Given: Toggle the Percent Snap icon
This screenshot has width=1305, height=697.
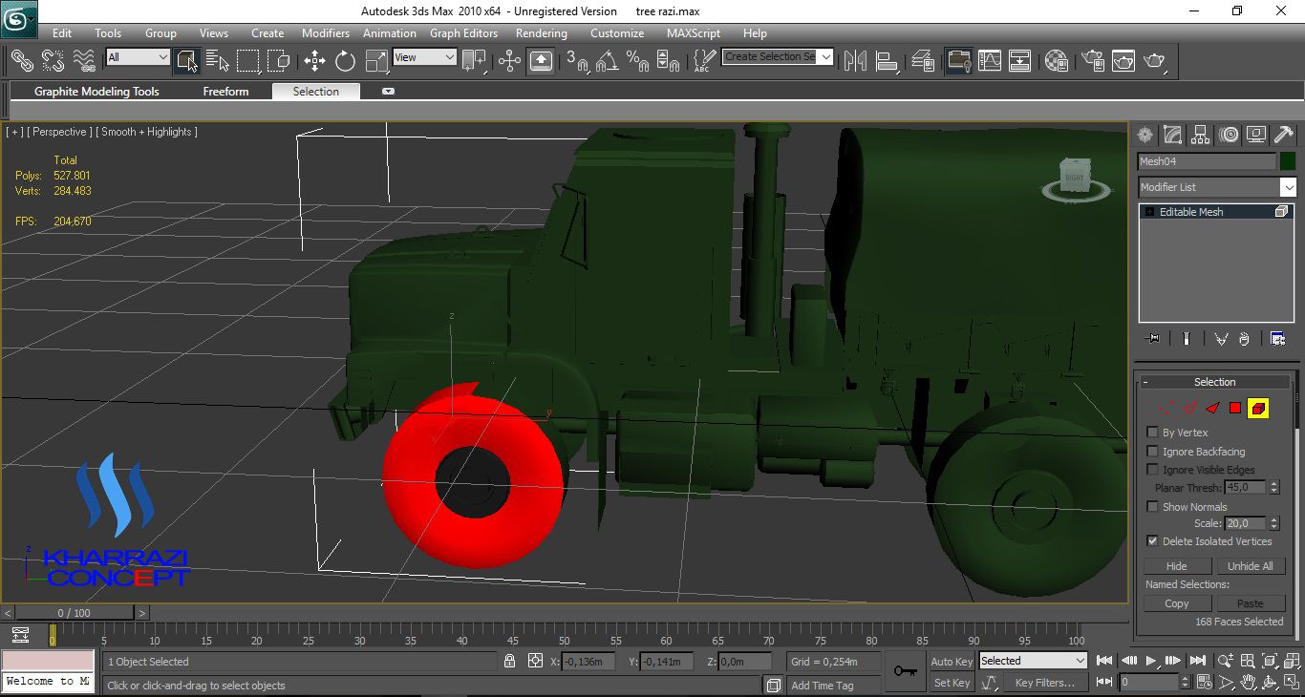Looking at the screenshot, I should (638, 61).
